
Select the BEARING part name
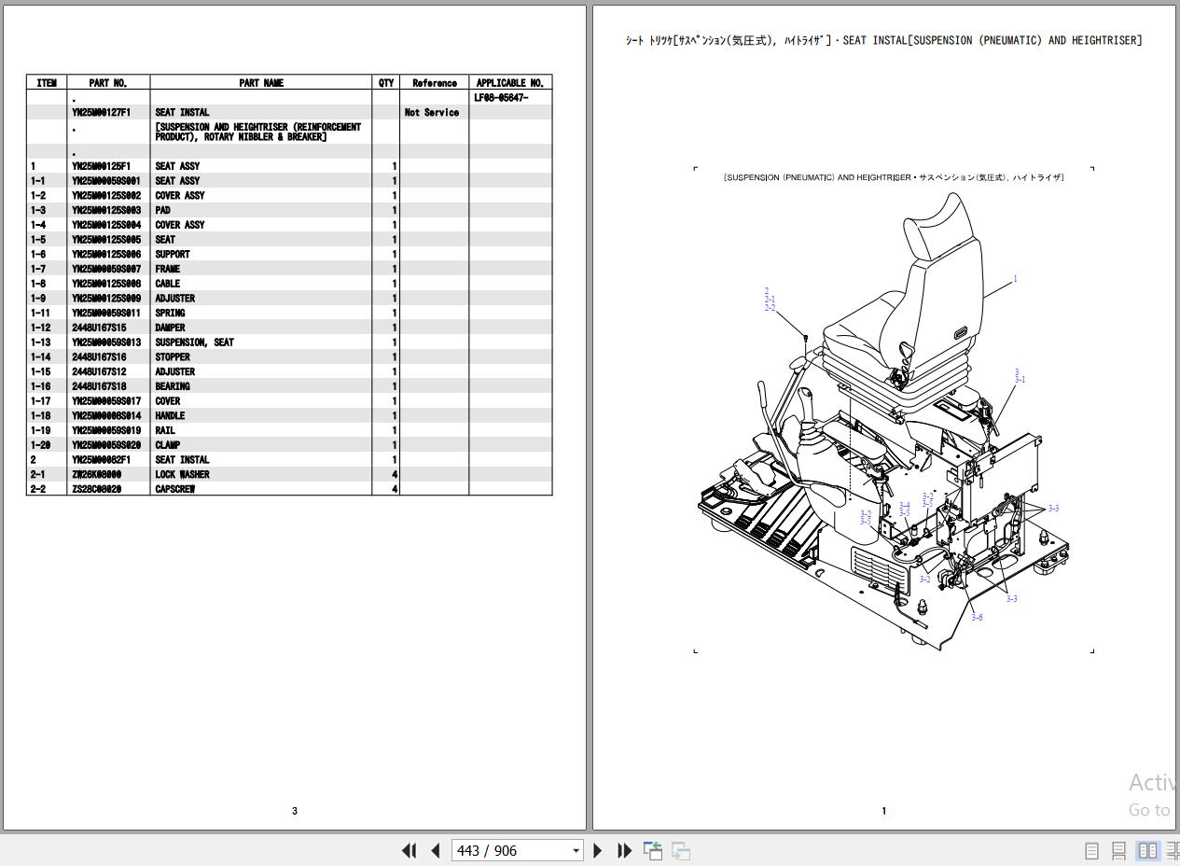173,386
